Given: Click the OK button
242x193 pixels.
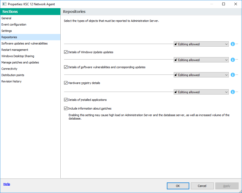Looking at the screenshot, I should click(x=178, y=186).
